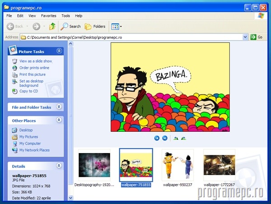Screen dimensions: 271x204
Task: Click Copy to CD link
Action: click(x=28, y=91)
